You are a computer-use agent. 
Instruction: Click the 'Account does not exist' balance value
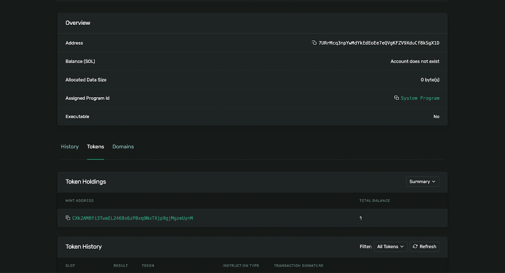tap(414, 62)
